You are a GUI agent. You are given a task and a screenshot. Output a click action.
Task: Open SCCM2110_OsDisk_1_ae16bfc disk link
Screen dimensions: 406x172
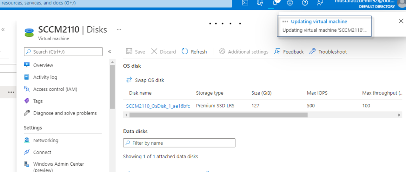[x=158, y=105]
